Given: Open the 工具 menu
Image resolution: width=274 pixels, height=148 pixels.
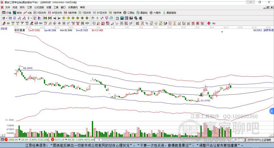Looking at the screenshot, I should pos(56,7).
